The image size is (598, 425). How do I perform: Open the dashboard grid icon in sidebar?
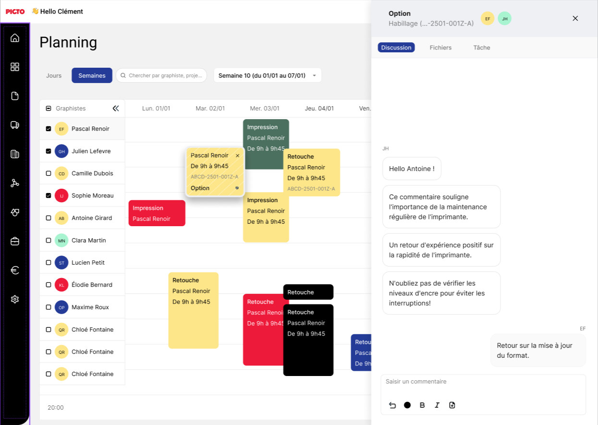(x=15, y=67)
